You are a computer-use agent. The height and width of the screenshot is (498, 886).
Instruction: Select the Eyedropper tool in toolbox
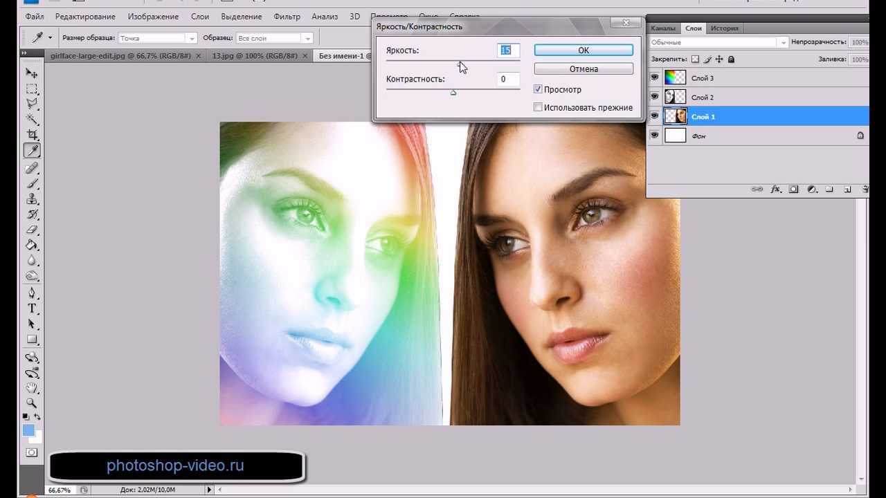tap(32, 150)
